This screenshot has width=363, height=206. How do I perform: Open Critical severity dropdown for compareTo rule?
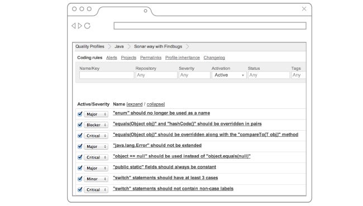tap(96, 136)
